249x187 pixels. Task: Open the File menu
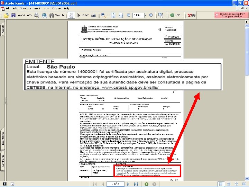[x=8, y=8]
